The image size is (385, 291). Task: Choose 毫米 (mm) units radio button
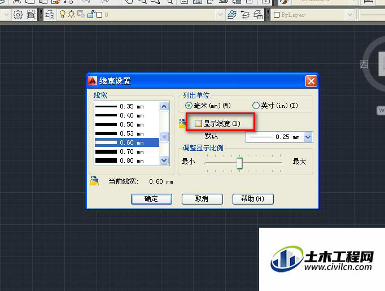tap(189, 106)
